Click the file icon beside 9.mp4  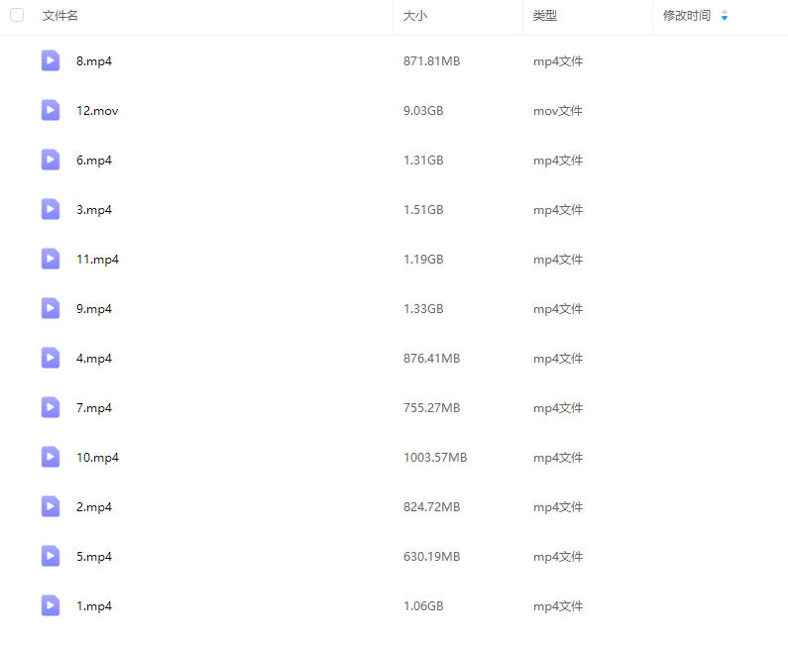51,308
